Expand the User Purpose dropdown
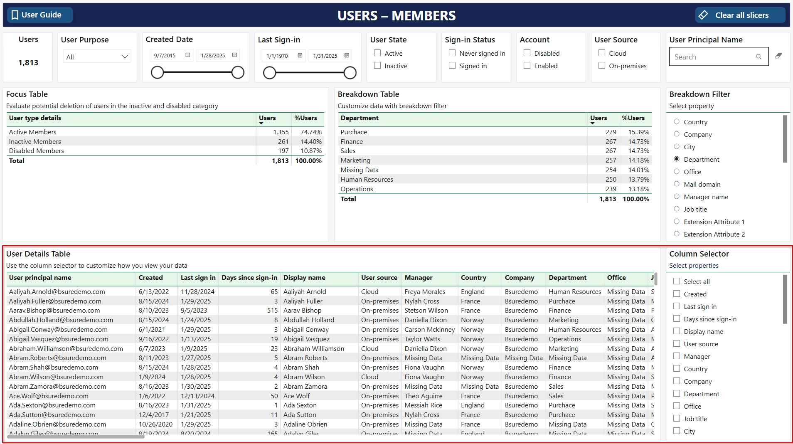 124,57
